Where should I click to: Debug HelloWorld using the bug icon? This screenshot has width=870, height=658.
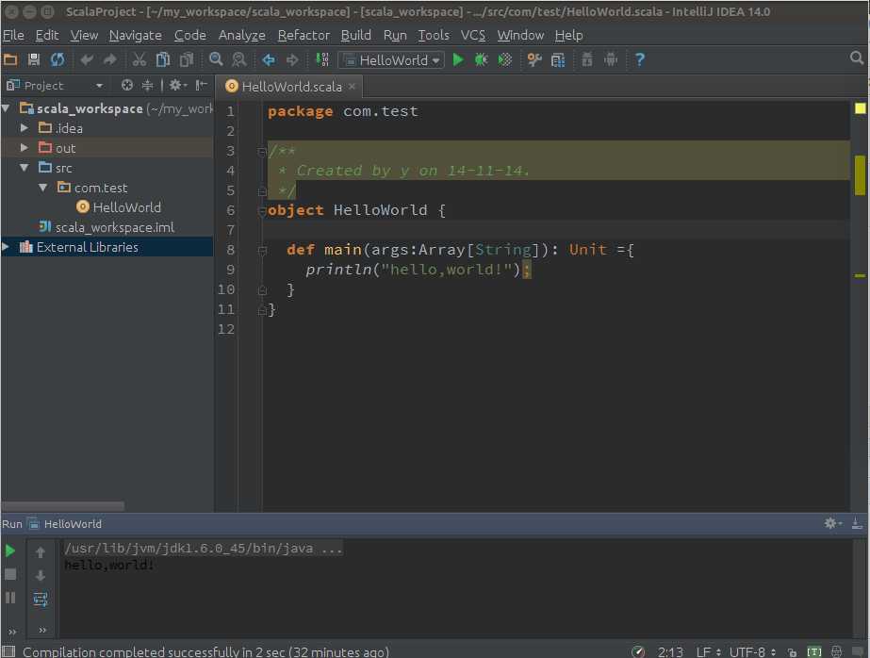481,59
